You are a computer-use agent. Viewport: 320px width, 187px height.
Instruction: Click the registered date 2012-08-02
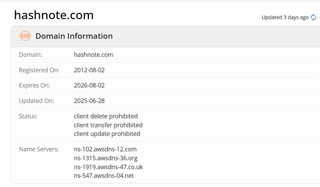point(89,70)
